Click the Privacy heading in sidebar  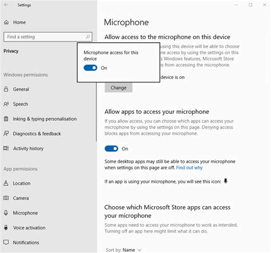click(x=11, y=51)
